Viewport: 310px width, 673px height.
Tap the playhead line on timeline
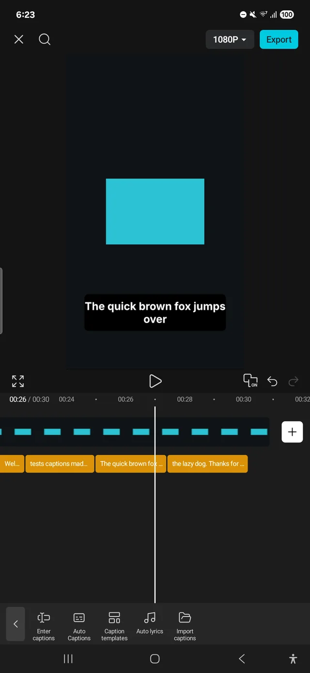click(x=155, y=505)
